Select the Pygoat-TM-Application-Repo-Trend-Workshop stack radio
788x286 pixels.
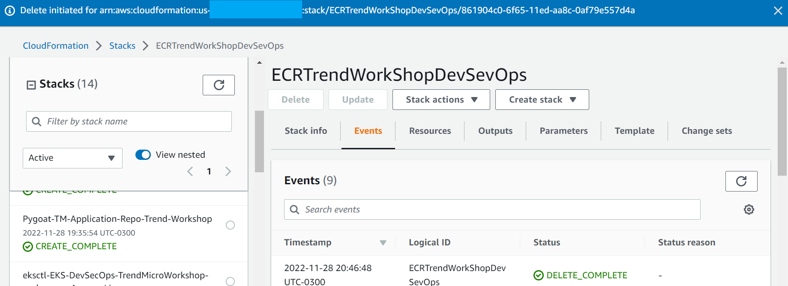point(230,225)
